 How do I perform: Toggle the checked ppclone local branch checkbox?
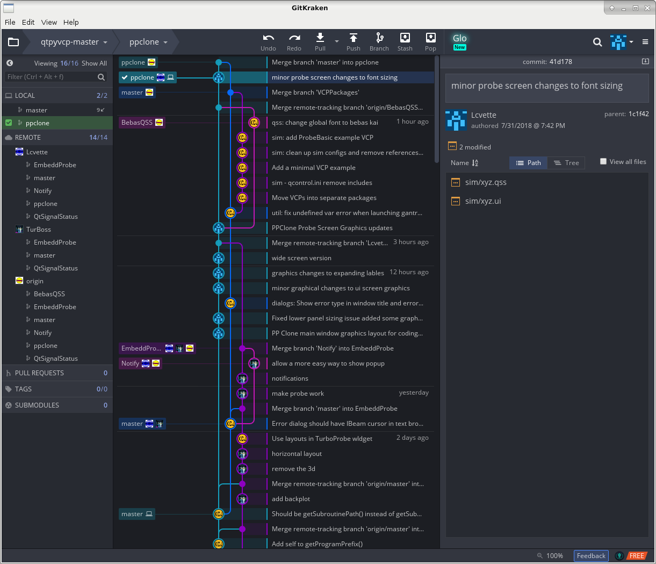[9, 123]
